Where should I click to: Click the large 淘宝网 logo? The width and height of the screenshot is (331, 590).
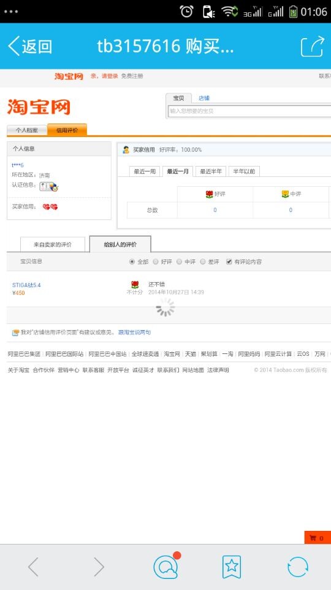[x=39, y=106]
